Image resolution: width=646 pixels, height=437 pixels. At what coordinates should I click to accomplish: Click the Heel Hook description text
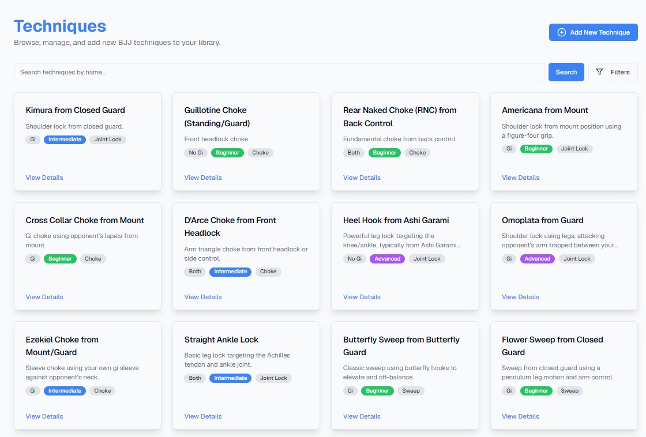401,240
